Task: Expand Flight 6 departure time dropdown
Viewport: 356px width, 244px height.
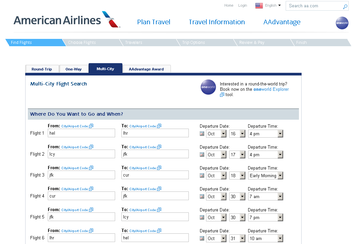Action: (x=280, y=238)
